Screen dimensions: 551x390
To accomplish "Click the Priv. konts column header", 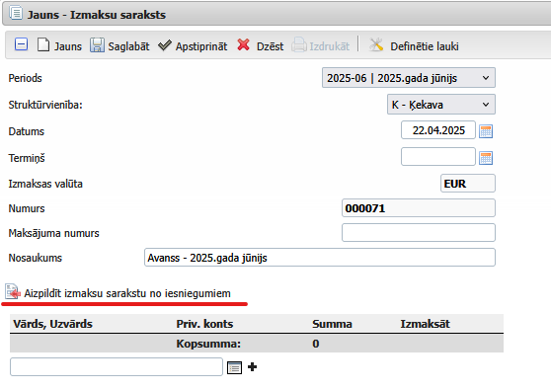I will point(204,324).
